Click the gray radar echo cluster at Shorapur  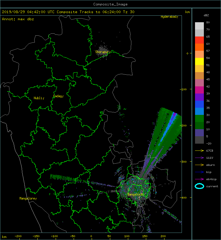[x=103, y=51]
